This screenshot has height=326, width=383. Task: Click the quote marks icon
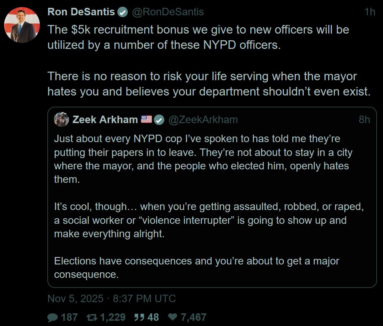139,317
